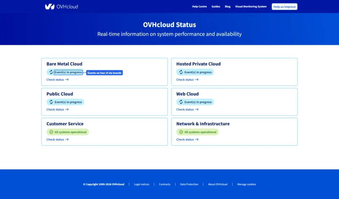
Task: Click All systems operational badge under Network & Infrastructure
Action: (x=197, y=132)
